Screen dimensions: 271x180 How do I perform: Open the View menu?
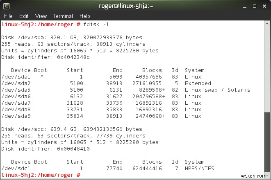tap(41, 16)
